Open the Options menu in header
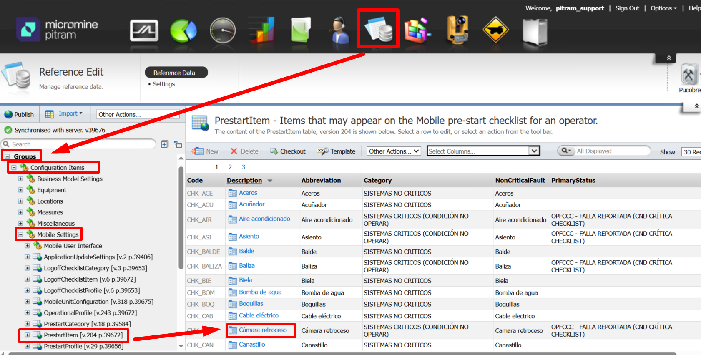 (x=663, y=8)
